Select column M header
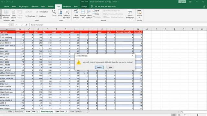The height and width of the screenshot is (116, 207). [x=125, y=29]
